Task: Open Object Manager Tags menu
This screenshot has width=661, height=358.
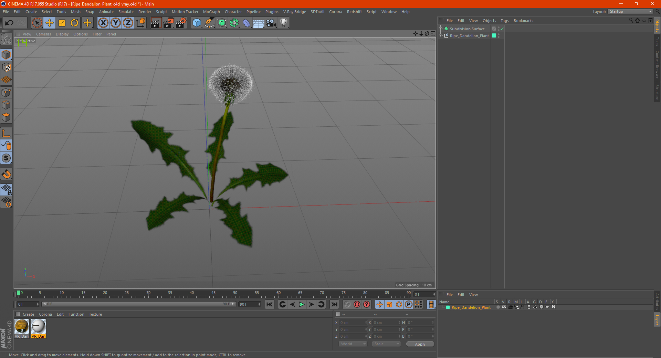Action: tap(505, 21)
